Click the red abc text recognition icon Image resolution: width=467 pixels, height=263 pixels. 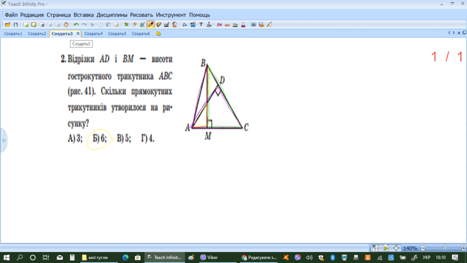point(227,25)
